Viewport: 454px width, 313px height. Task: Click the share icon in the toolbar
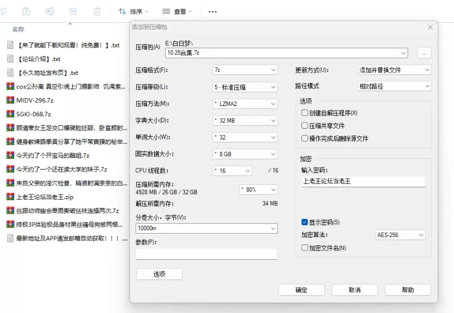(x=73, y=11)
